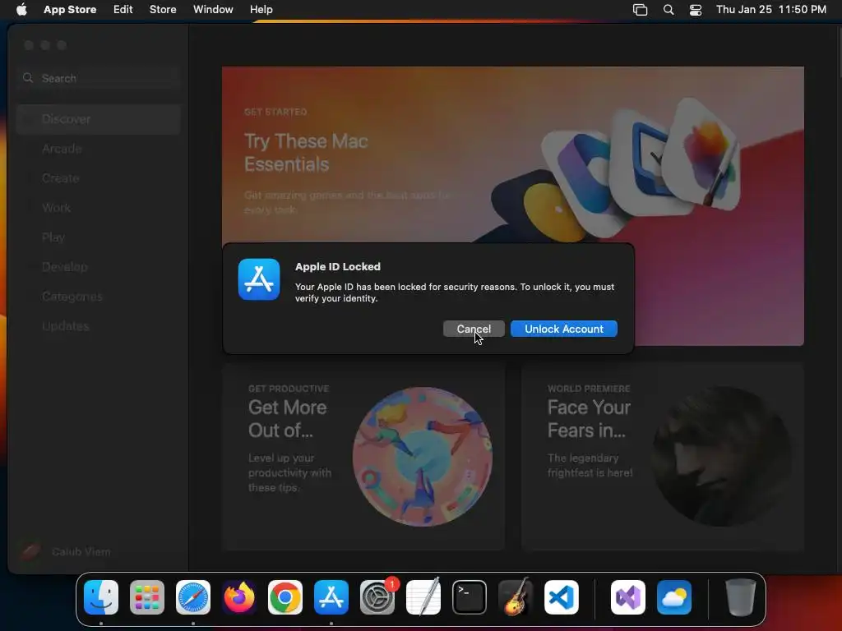
Task: Open Terminal from the Dock
Action: [470, 597]
